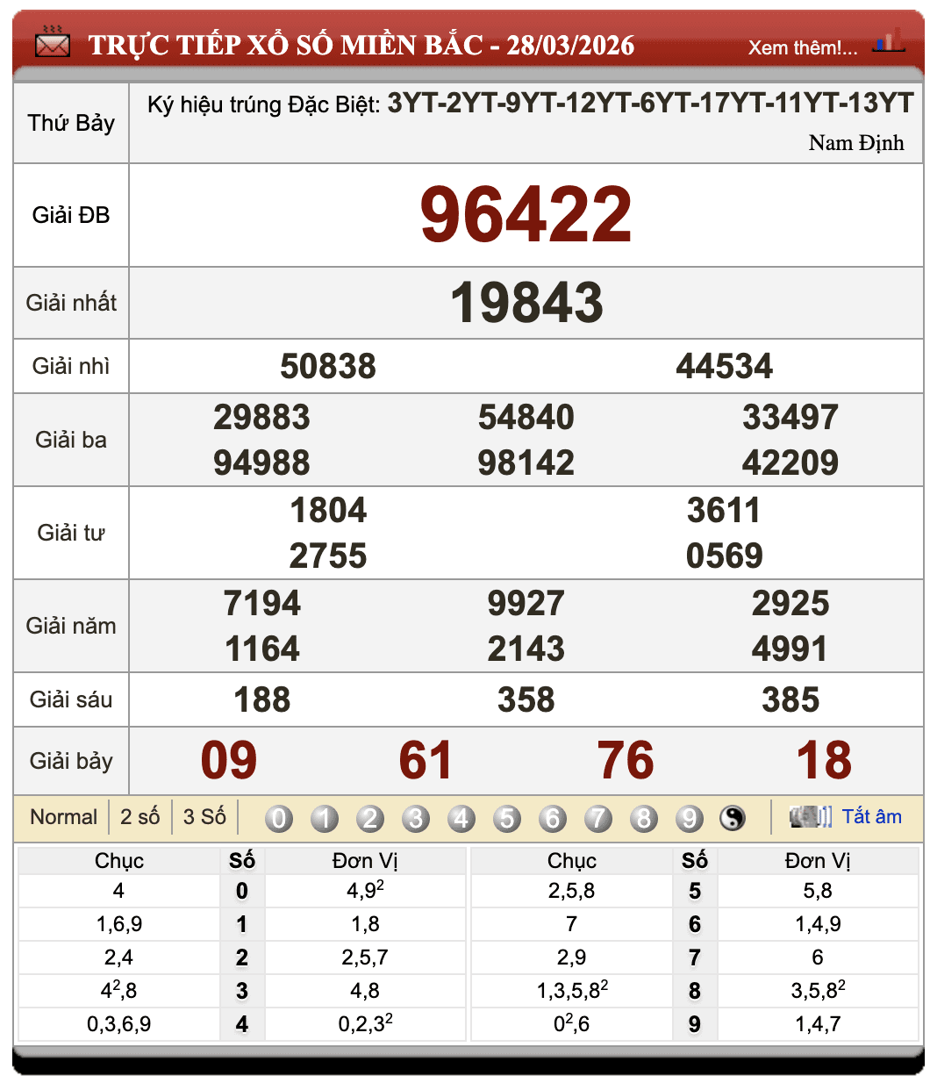Image resolution: width=930 pixels, height=1083 pixels.
Task: Switch to the 3 Số tab
Action: pyautogui.click(x=204, y=816)
